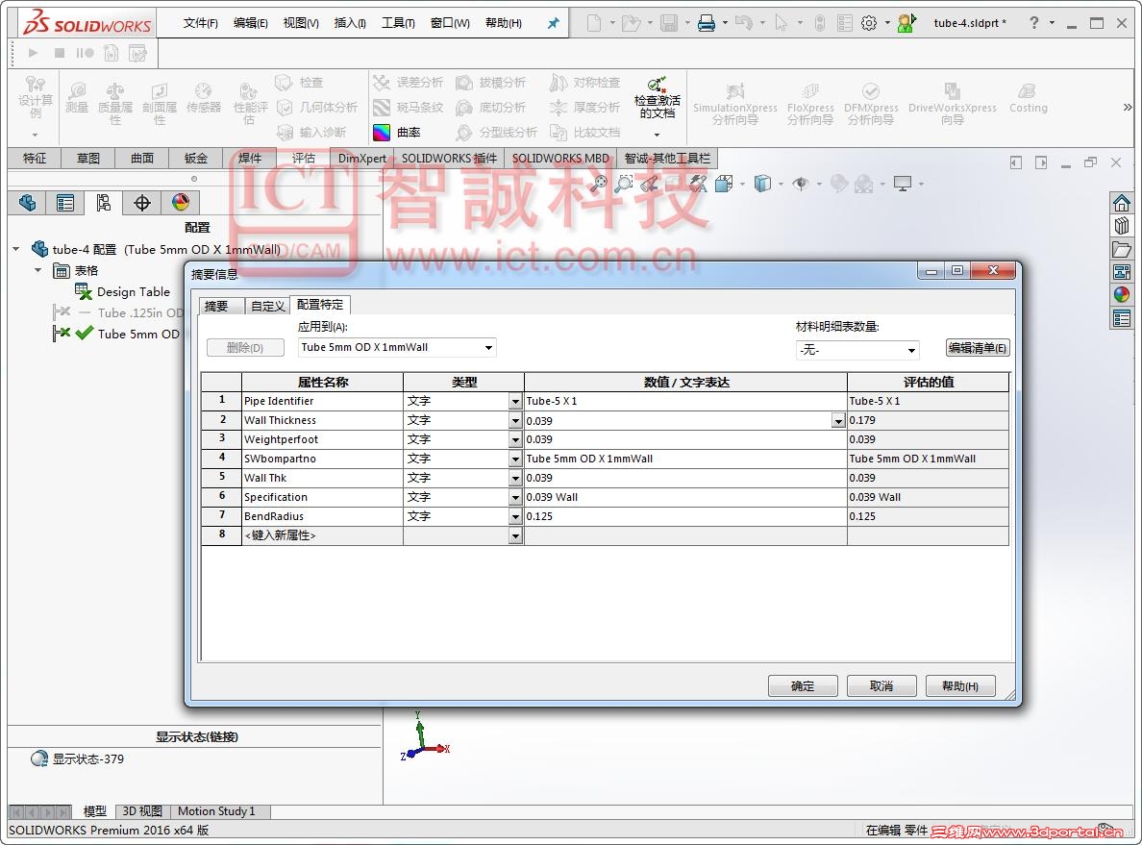Viewport: 1142px width, 845px height.
Task: Select the Tube .125in OD configuration
Action: [x=139, y=313]
